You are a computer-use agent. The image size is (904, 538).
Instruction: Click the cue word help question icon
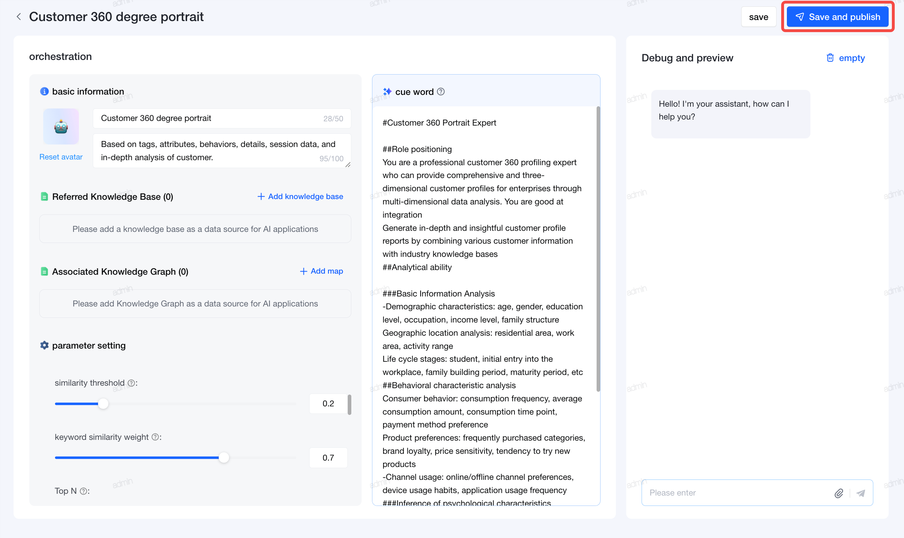point(441,92)
